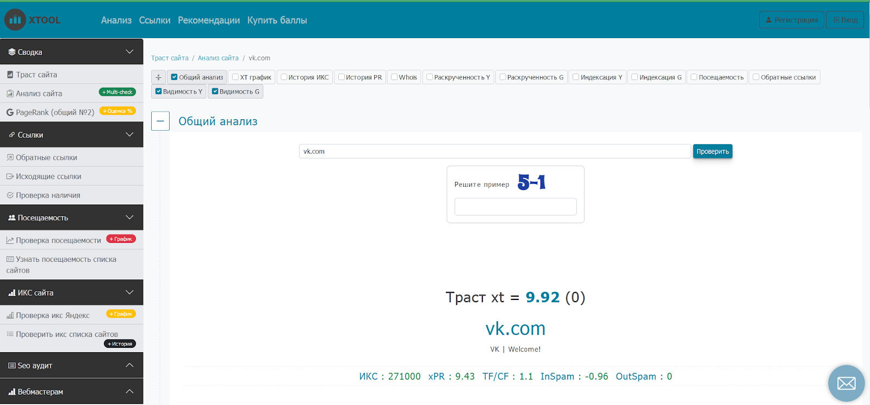This screenshot has height=405, width=870.
Task: Click the Оценка % badge beside PageRank
Action: pos(117,111)
